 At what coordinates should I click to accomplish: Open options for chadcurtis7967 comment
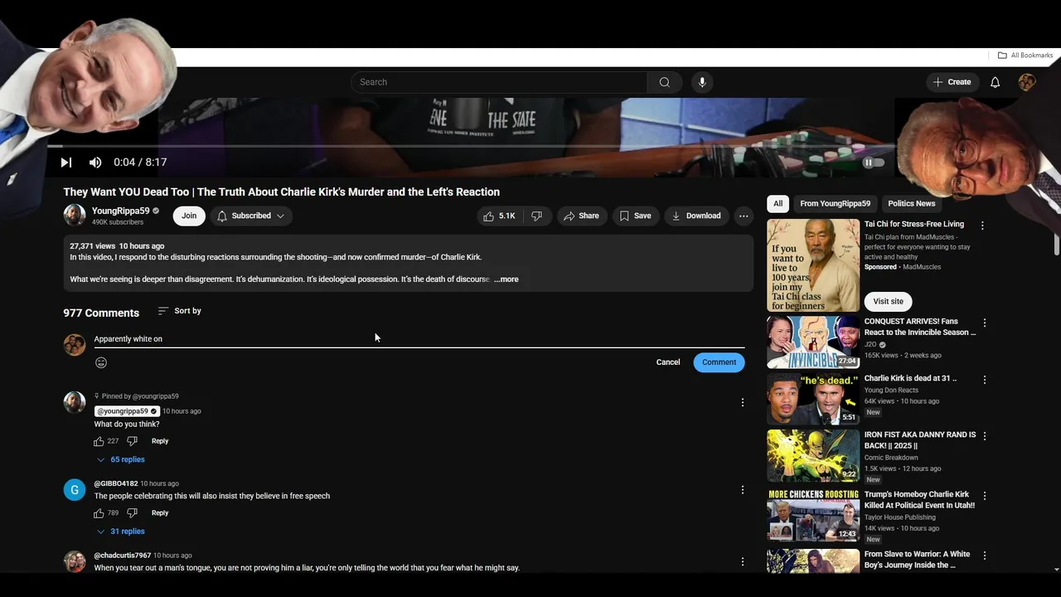point(743,562)
